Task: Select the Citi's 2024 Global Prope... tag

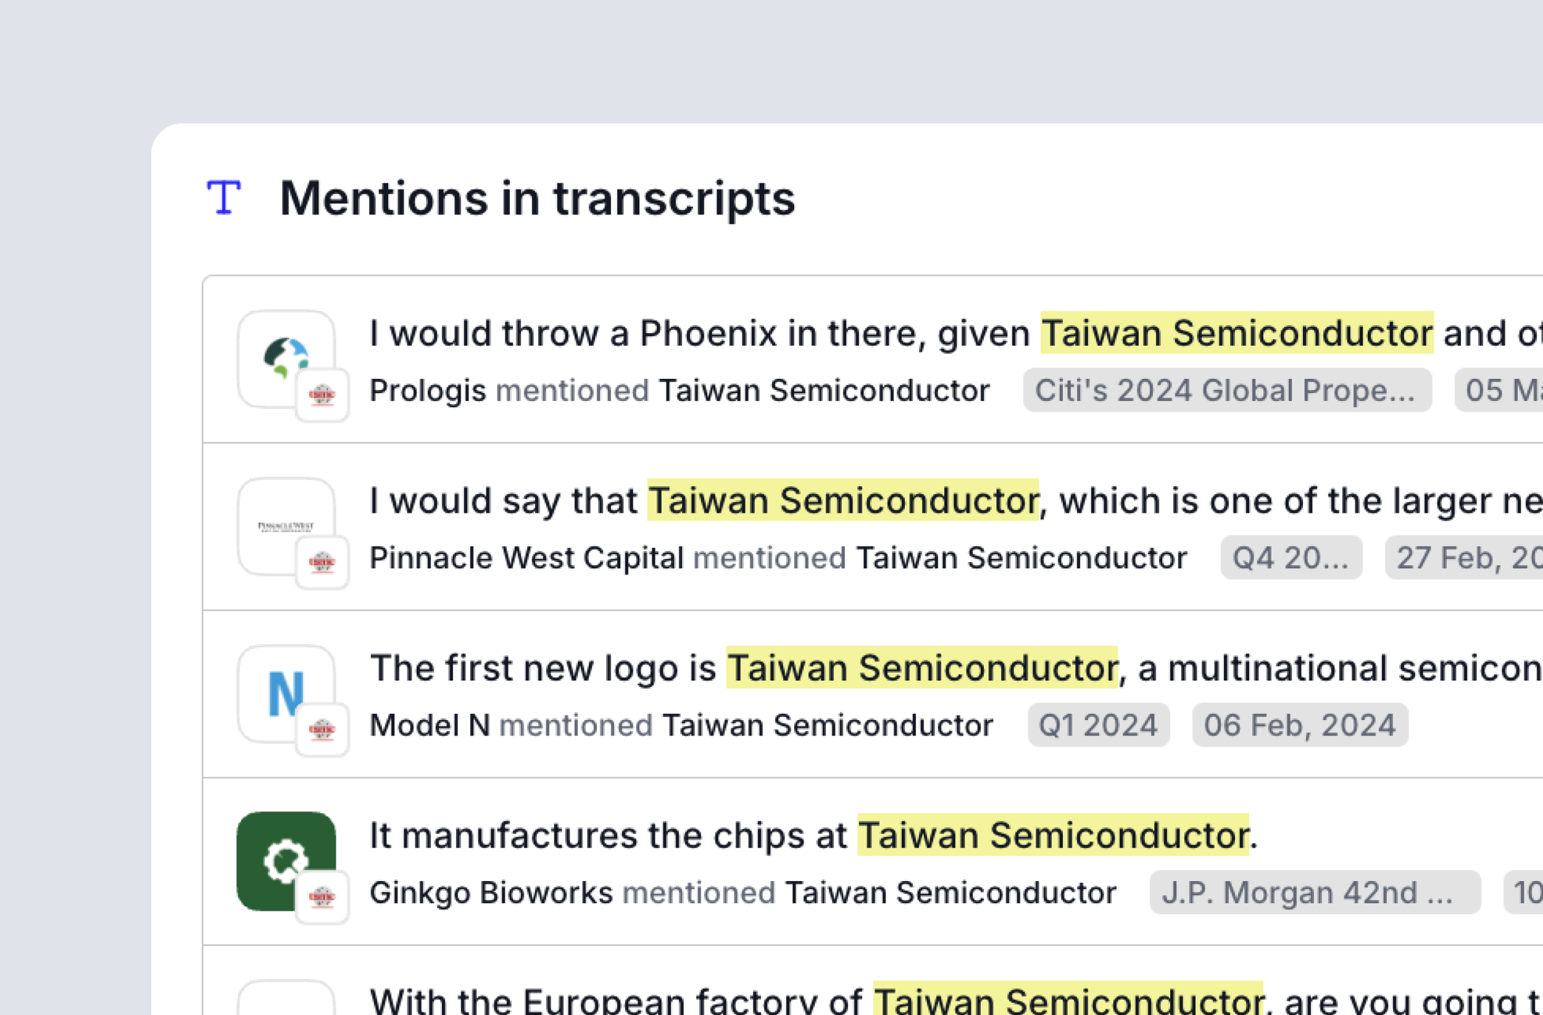Action: 1227,390
